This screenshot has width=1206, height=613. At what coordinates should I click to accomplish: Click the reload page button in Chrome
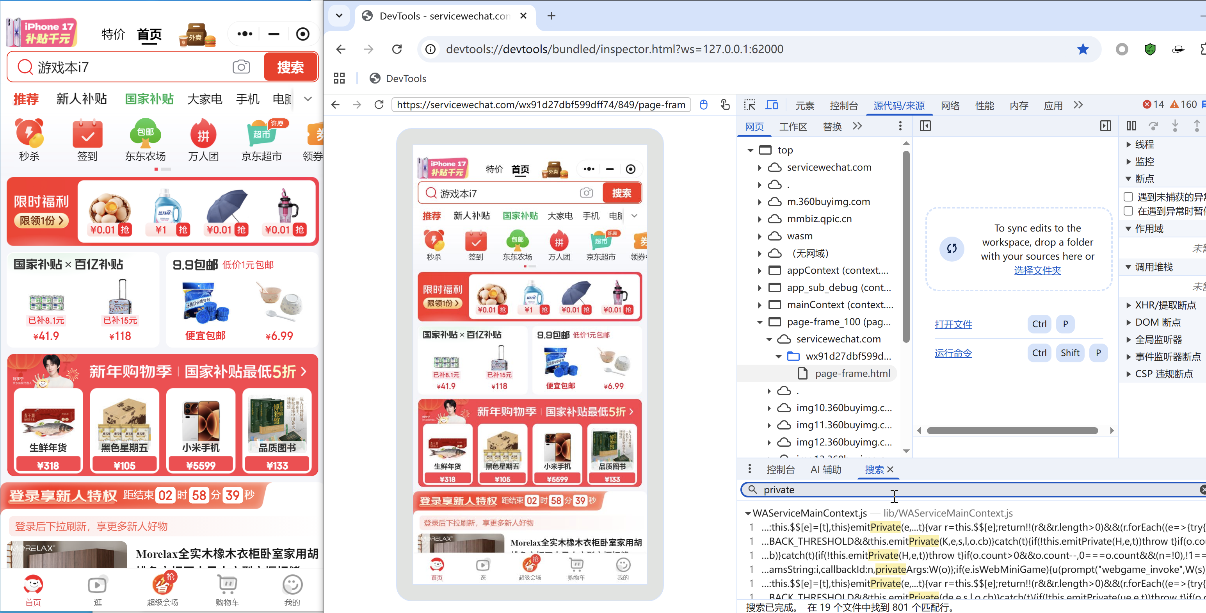[x=397, y=49]
